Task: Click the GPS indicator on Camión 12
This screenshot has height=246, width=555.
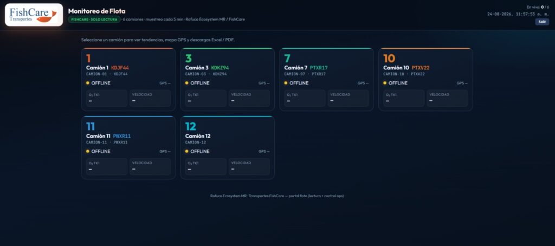Action: click(x=264, y=152)
